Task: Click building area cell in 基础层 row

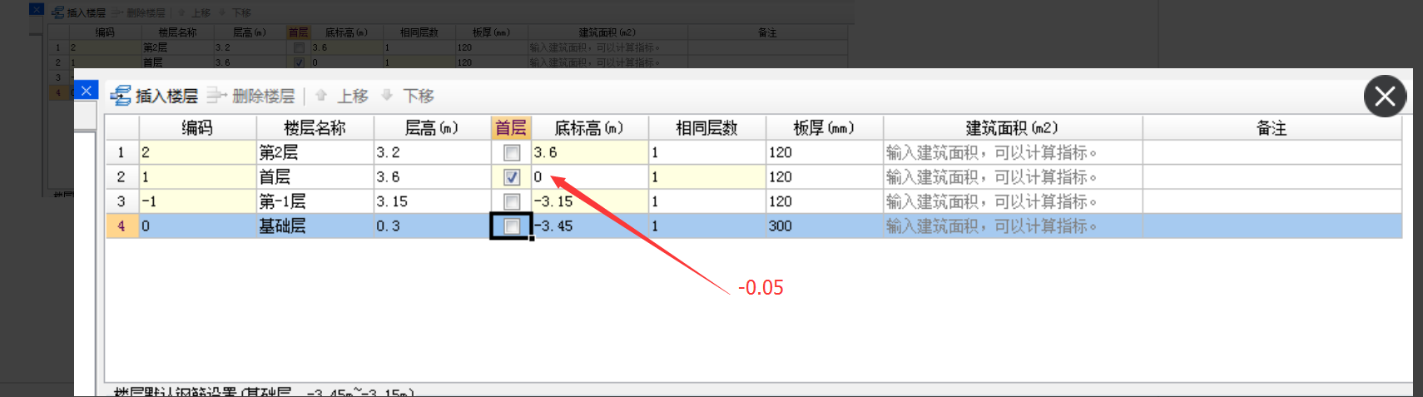Action: point(1012,226)
